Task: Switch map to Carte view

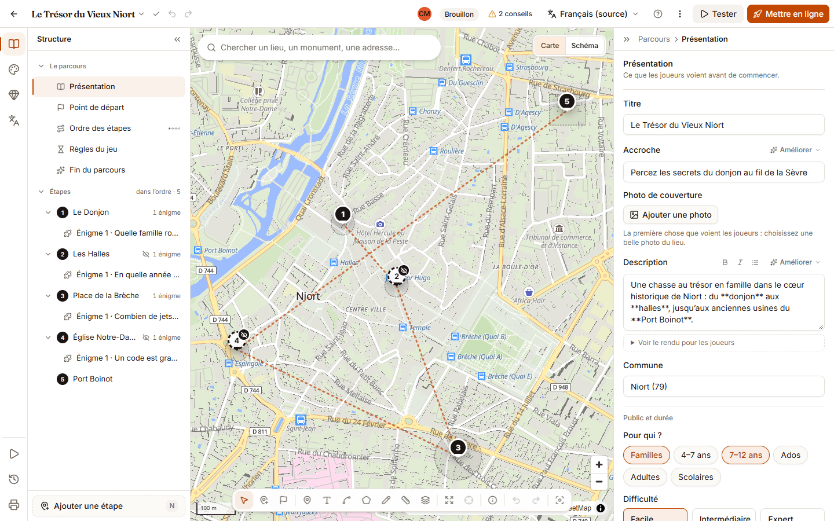Action: point(550,46)
